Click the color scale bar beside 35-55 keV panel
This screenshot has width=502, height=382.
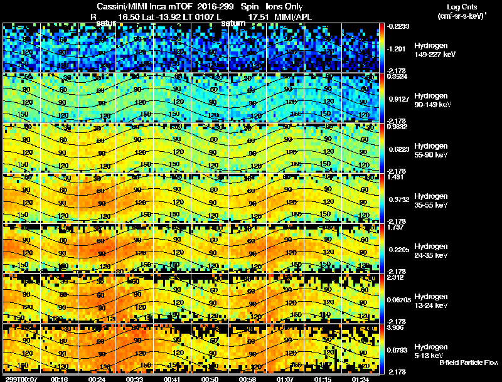coord(382,198)
